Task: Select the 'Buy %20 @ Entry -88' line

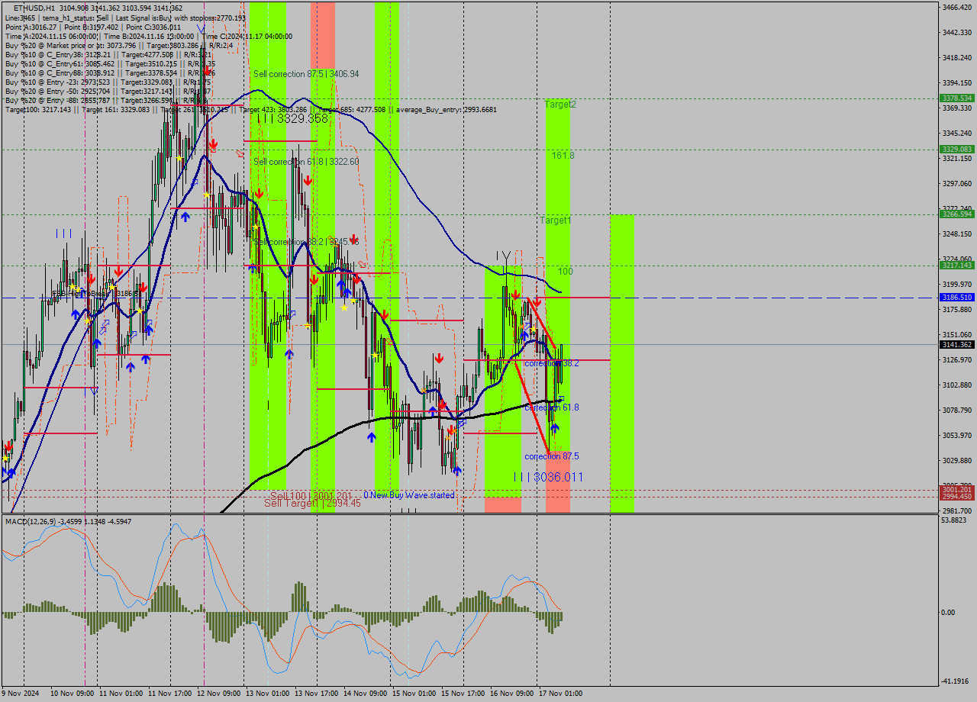Action: coord(108,100)
